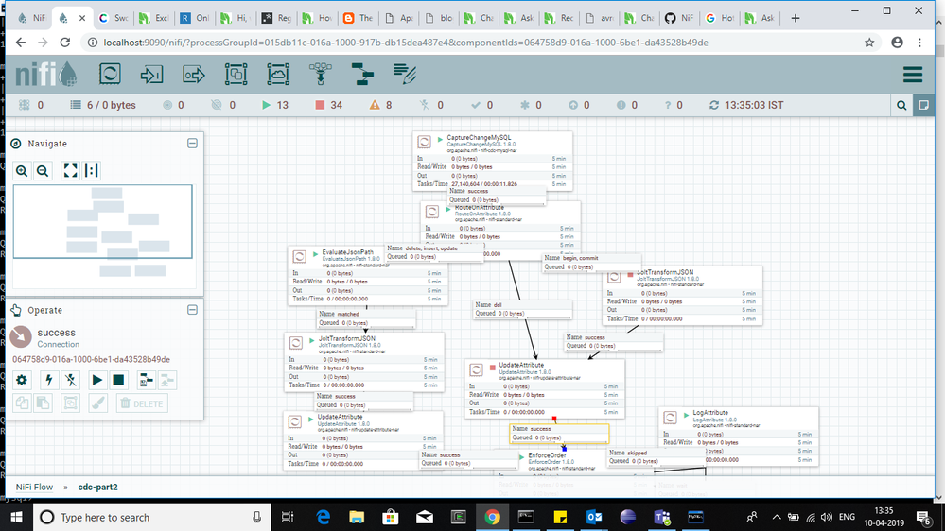Open configuration gear in Operate panel
945x531 pixels.
pyautogui.click(x=22, y=380)
